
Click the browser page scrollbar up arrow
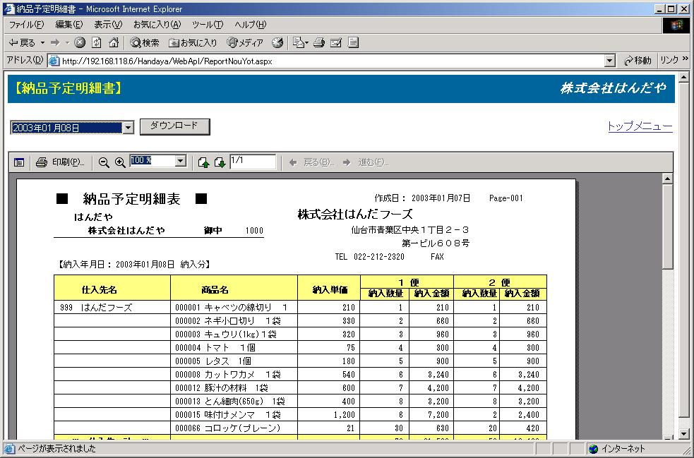click(x=684, y=78)
